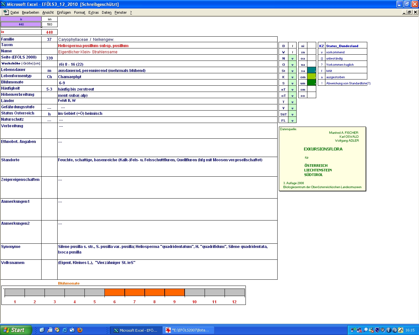This screenshot has width=419, height=335.
Task: Click the grey bar for month 12
Action: pos(234,292)
